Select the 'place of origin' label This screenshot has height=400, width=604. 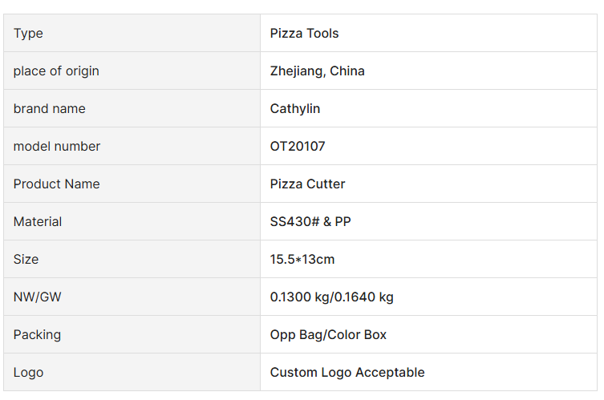[56, 71]
